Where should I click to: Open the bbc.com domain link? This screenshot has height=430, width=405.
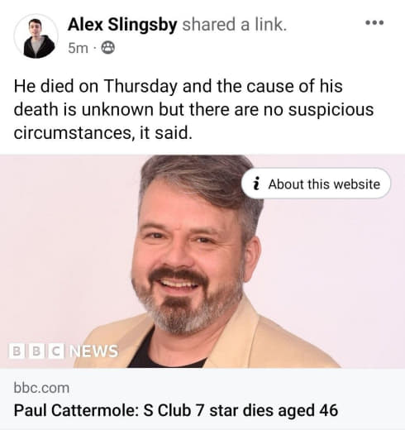(41, 388)
